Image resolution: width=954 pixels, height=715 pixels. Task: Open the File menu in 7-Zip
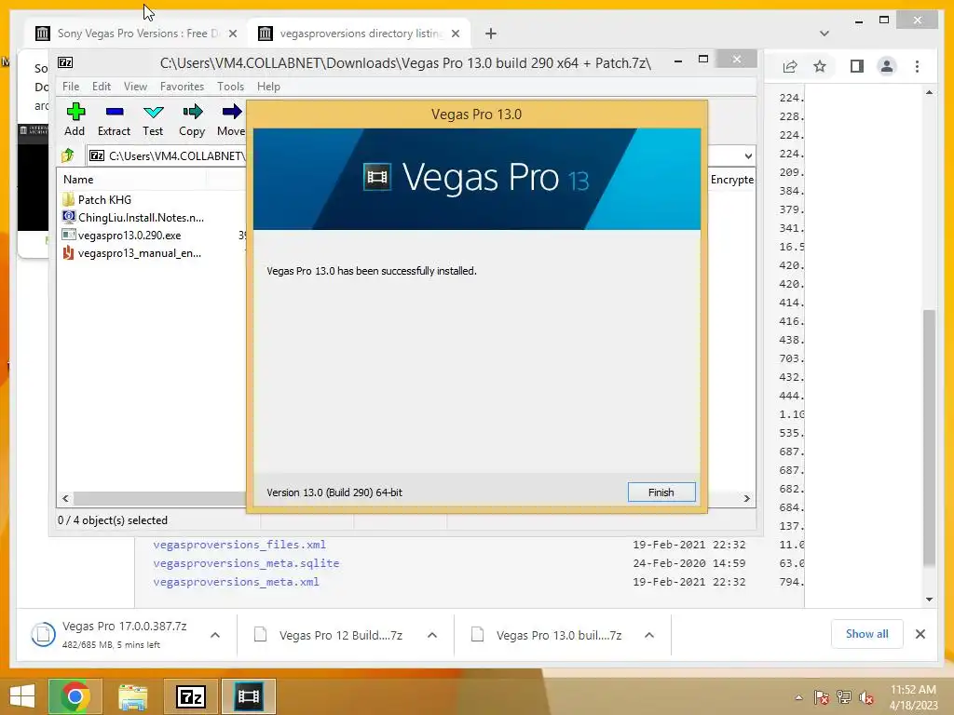[71, 87]
